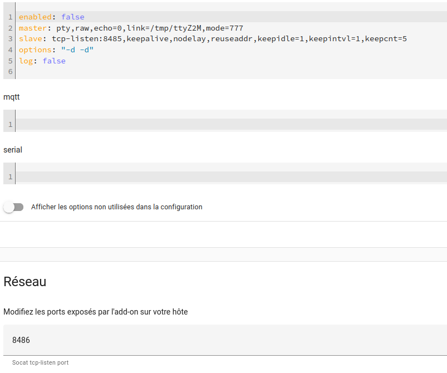This screenshot has width=447, height=373.
Task: Click the 'false' value after 'enabled'
Action: click(x=72, y=17)
